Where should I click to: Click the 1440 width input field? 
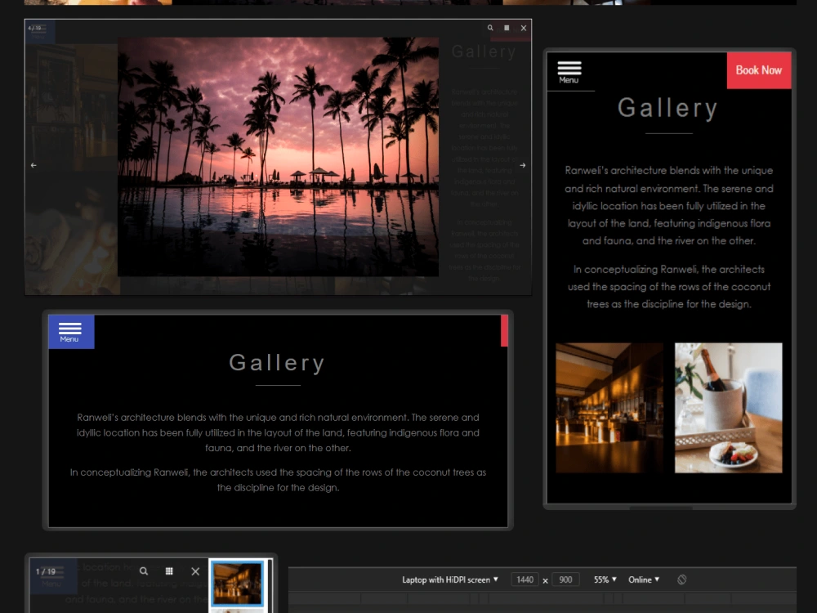tap(525, 579)
